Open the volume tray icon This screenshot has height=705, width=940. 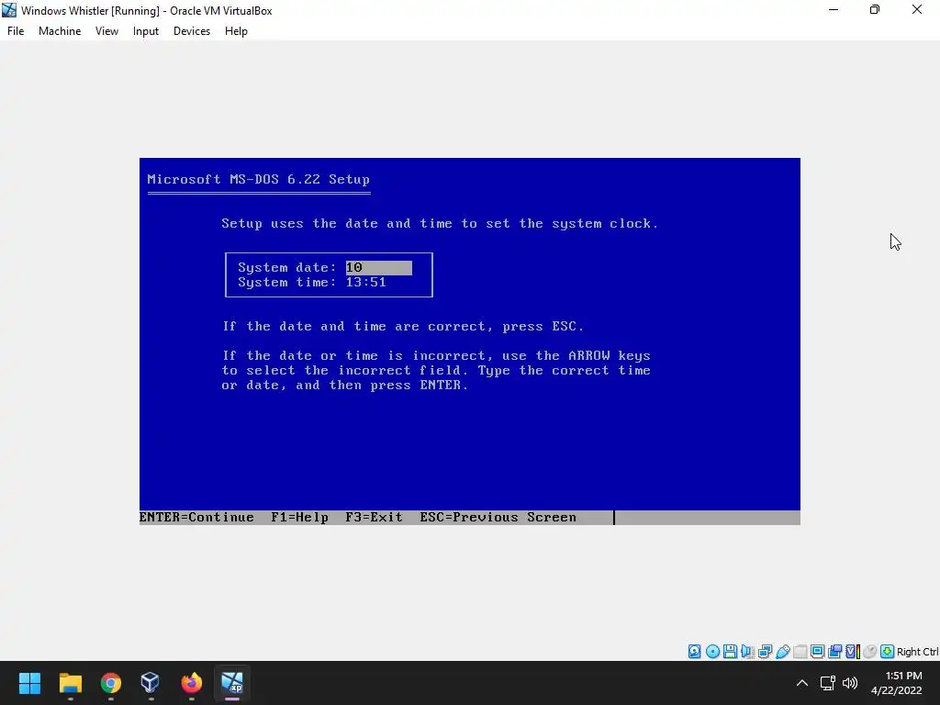(x=850, y=683)
